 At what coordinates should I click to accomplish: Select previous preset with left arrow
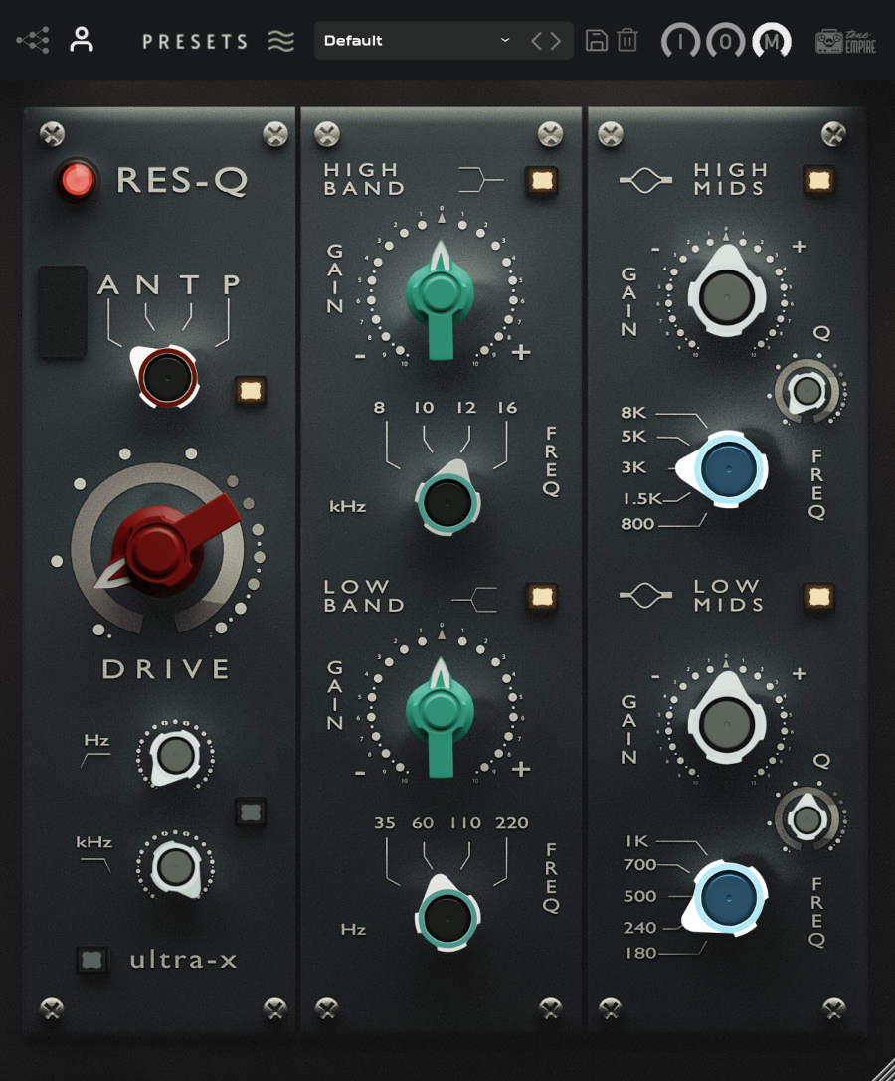click(536, 41)
